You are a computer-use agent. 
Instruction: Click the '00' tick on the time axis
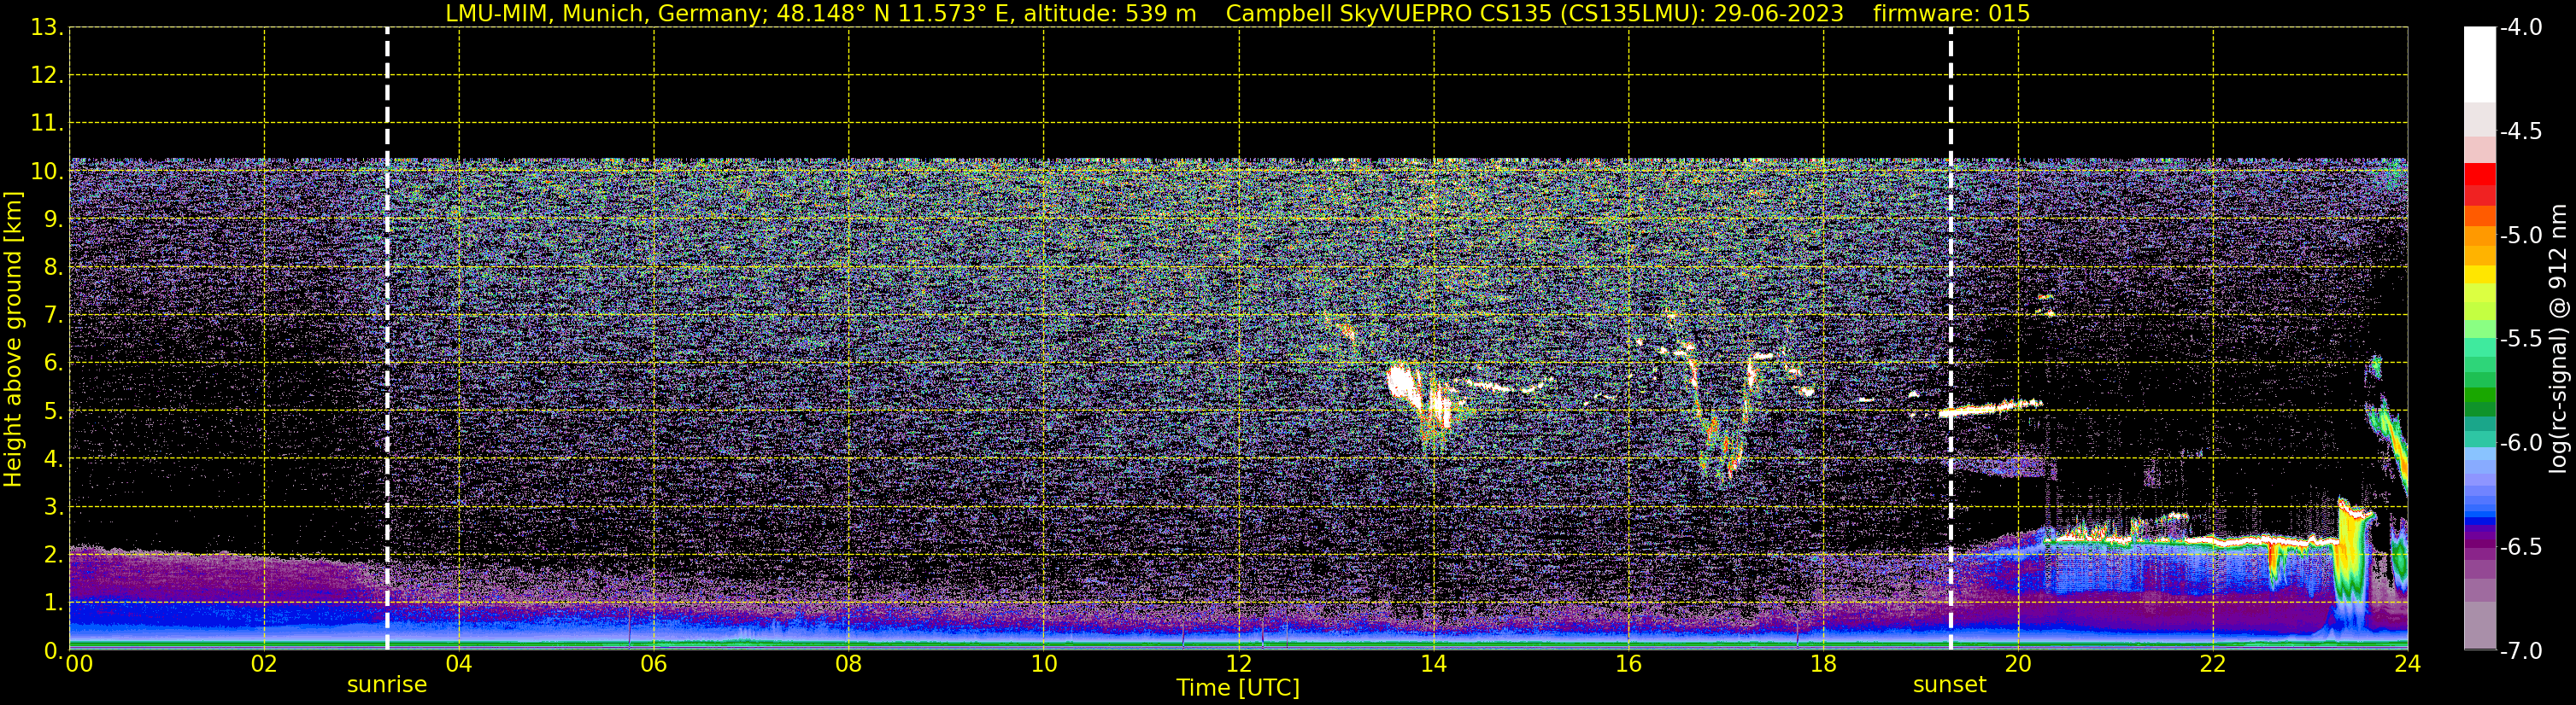[x=79, y=664]
